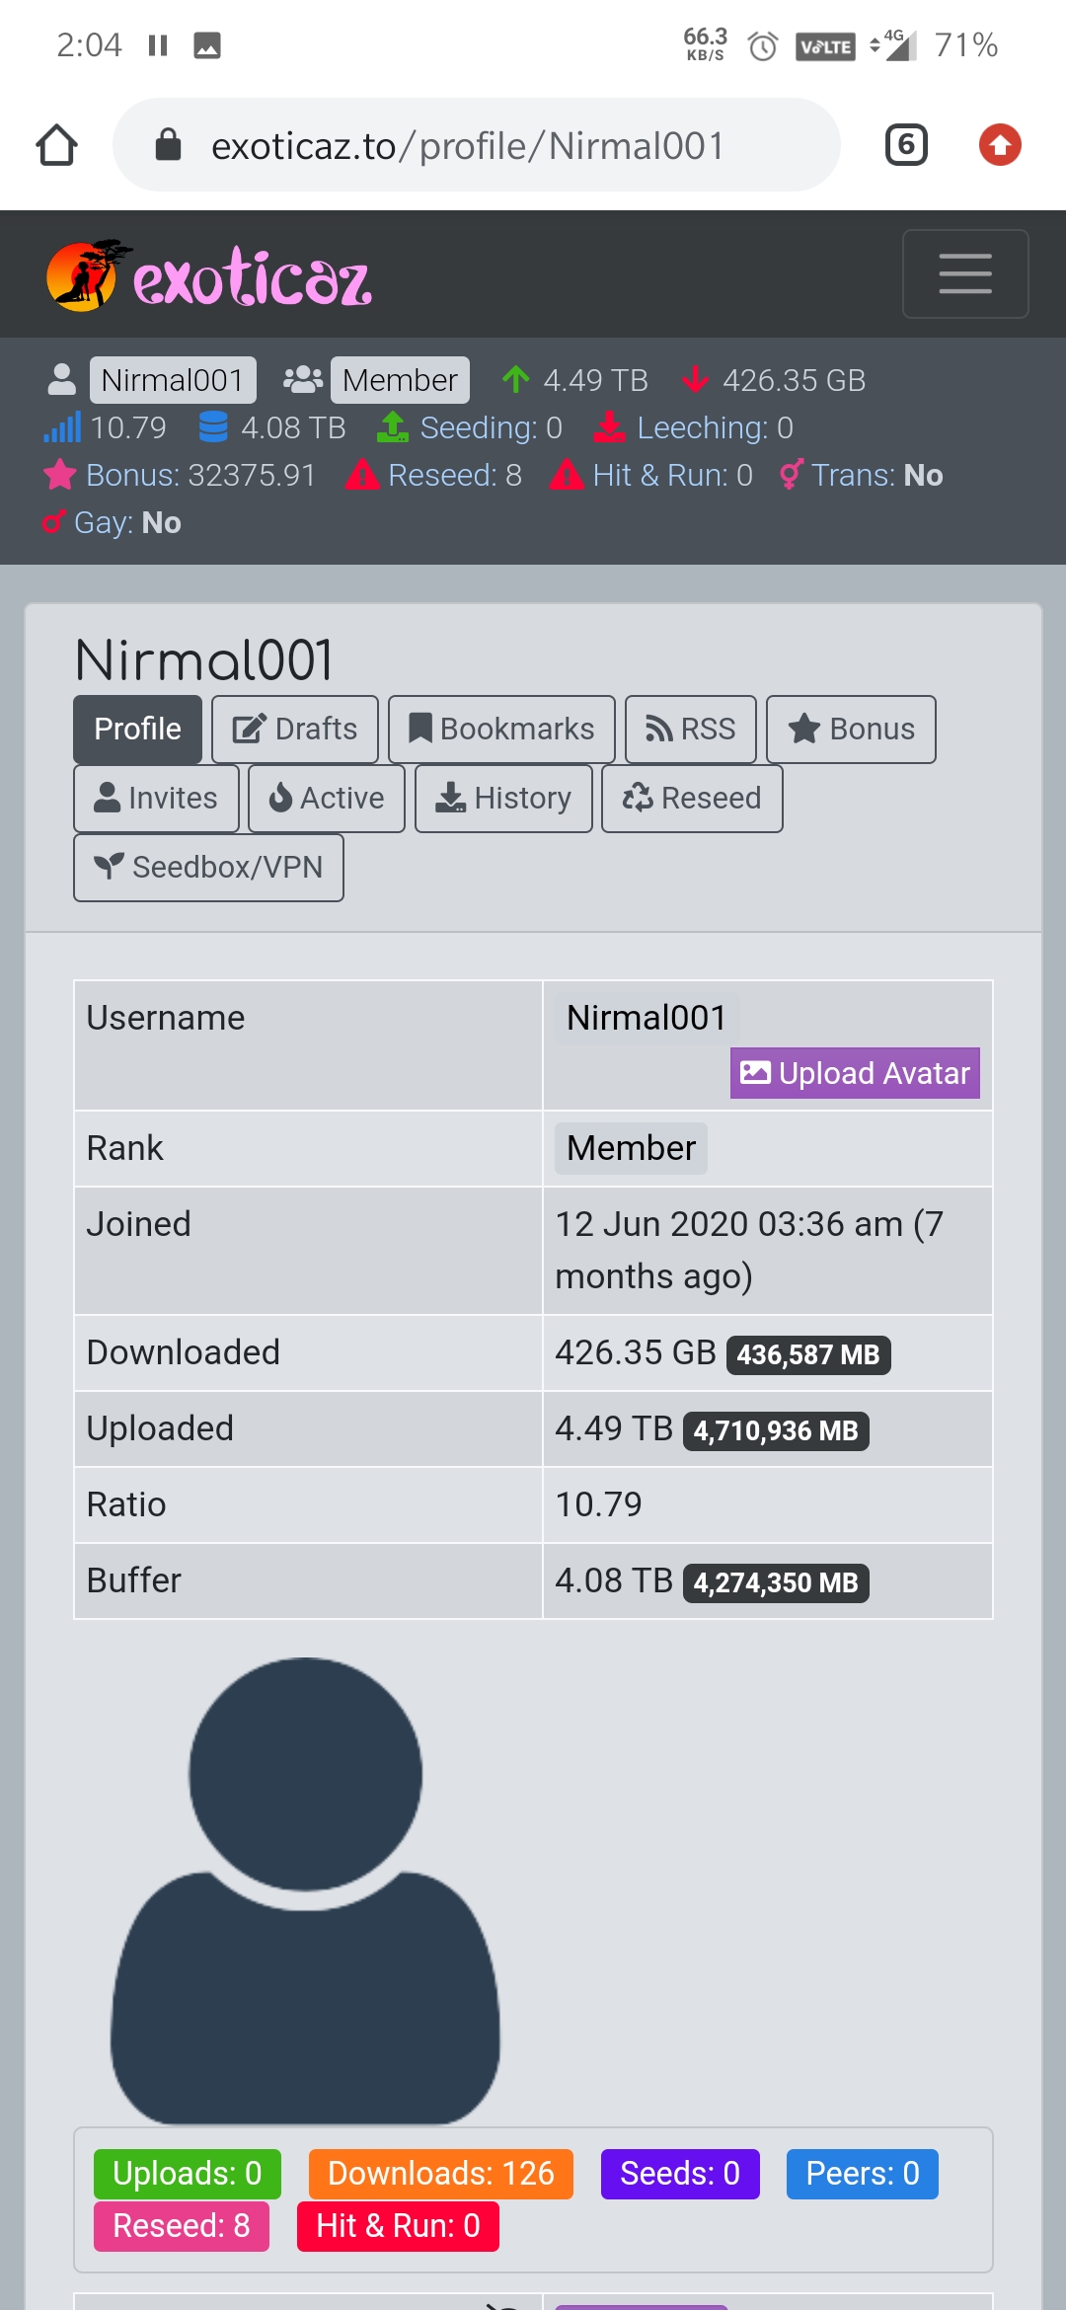Click the purple Seeds: 0 badge

pos(680,2174)
